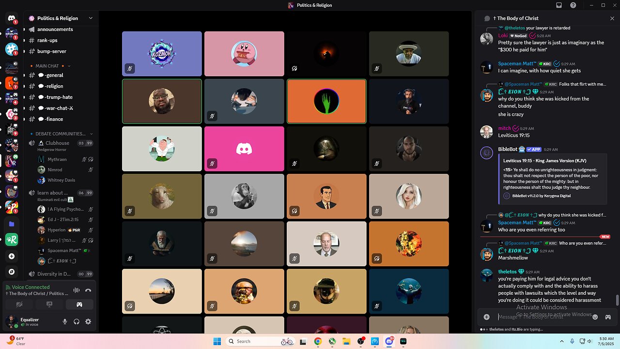Toggle microphone mute in user panel
This screenshot has height=349, width=620.
65,321
